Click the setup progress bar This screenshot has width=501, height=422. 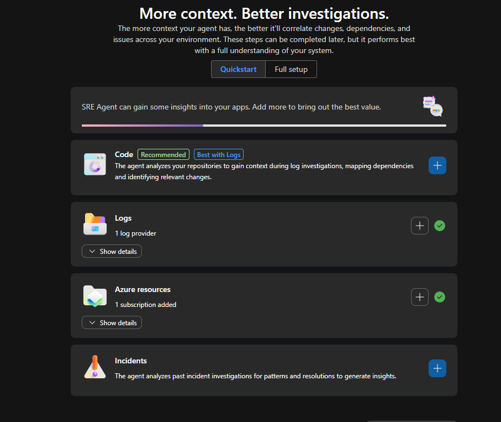coord(264,126)
